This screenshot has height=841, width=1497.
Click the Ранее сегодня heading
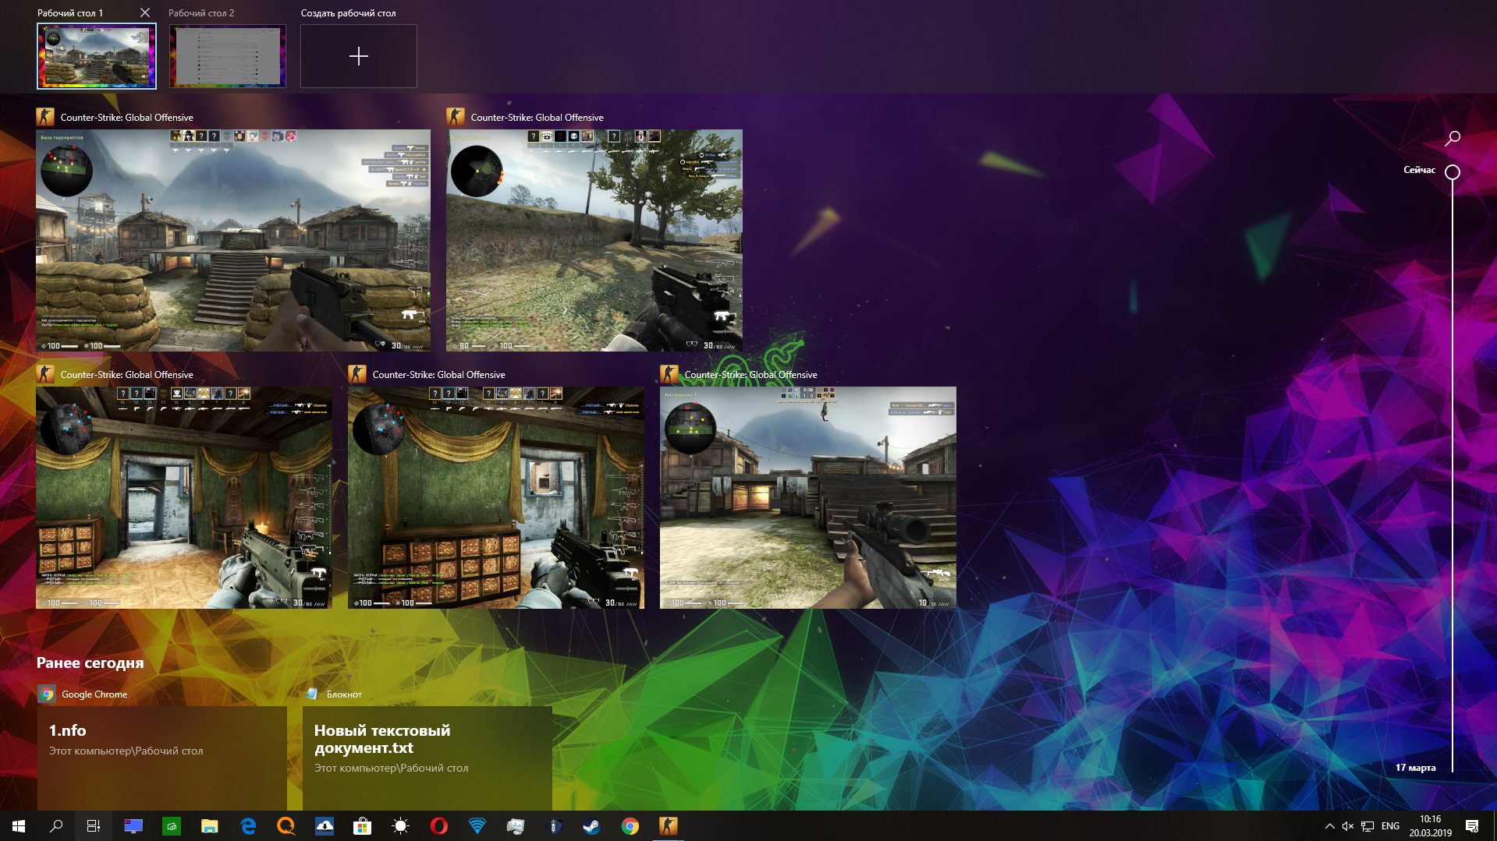pyautogui.click(x=90, y=663)
